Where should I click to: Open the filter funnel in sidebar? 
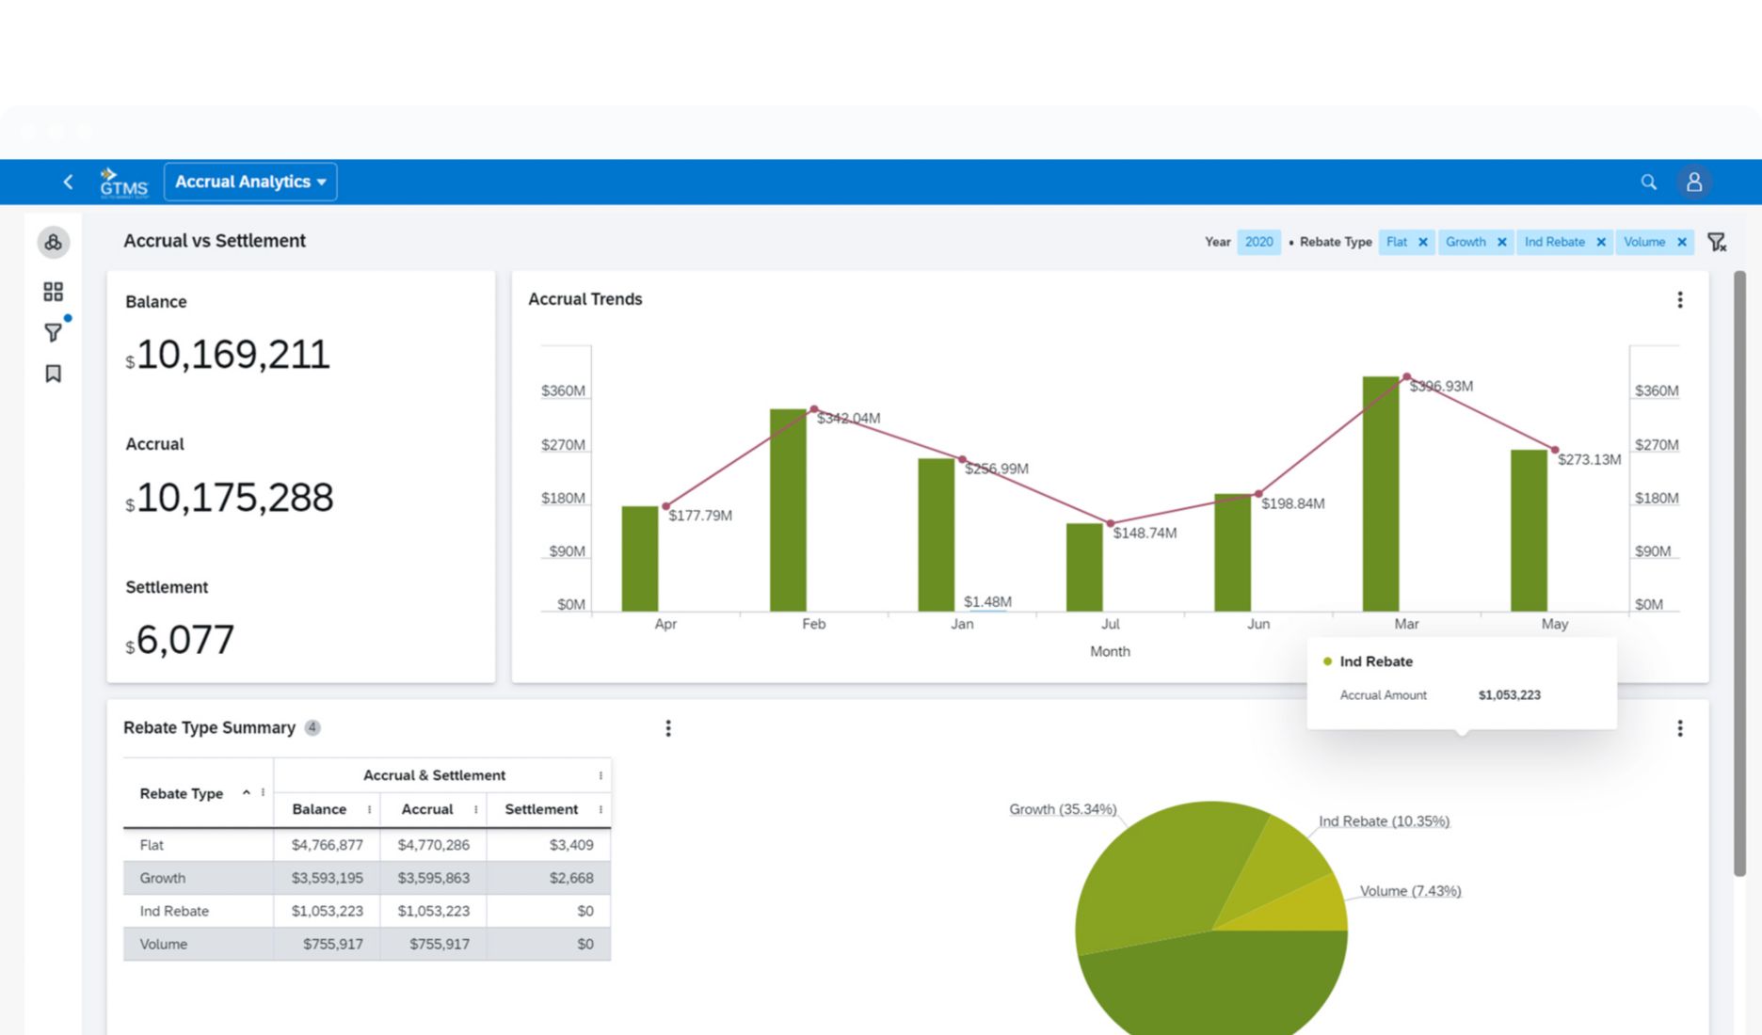pyautogui.click(x=53, y=333)
